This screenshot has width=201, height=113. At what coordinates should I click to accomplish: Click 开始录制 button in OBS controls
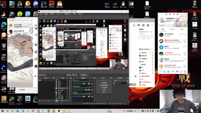(104, 83)
